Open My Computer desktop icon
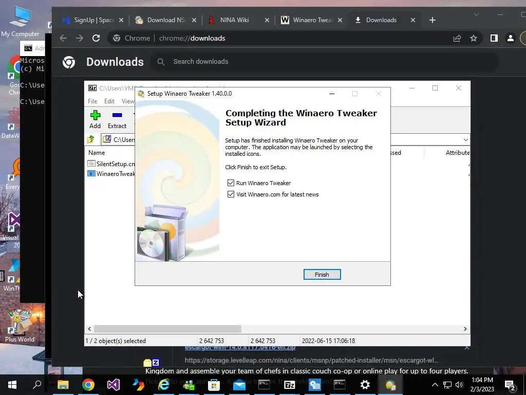This screenshot has width=526, height=395. [20, 22]
